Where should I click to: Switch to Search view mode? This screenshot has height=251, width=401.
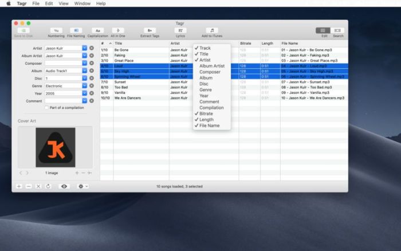(x=338, y=30)
